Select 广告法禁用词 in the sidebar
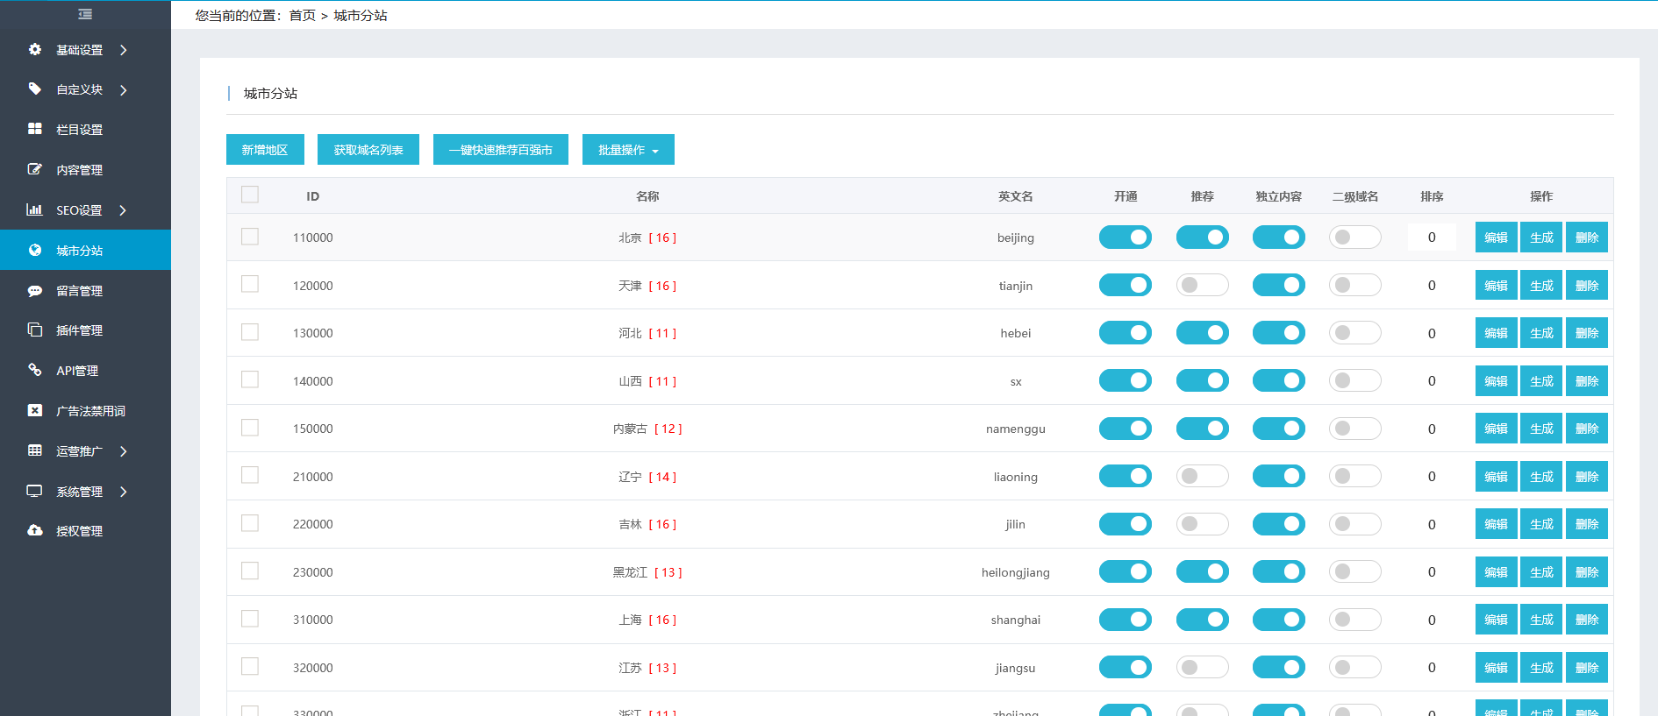The image size is (1658, 716). [x=90, y=411]
